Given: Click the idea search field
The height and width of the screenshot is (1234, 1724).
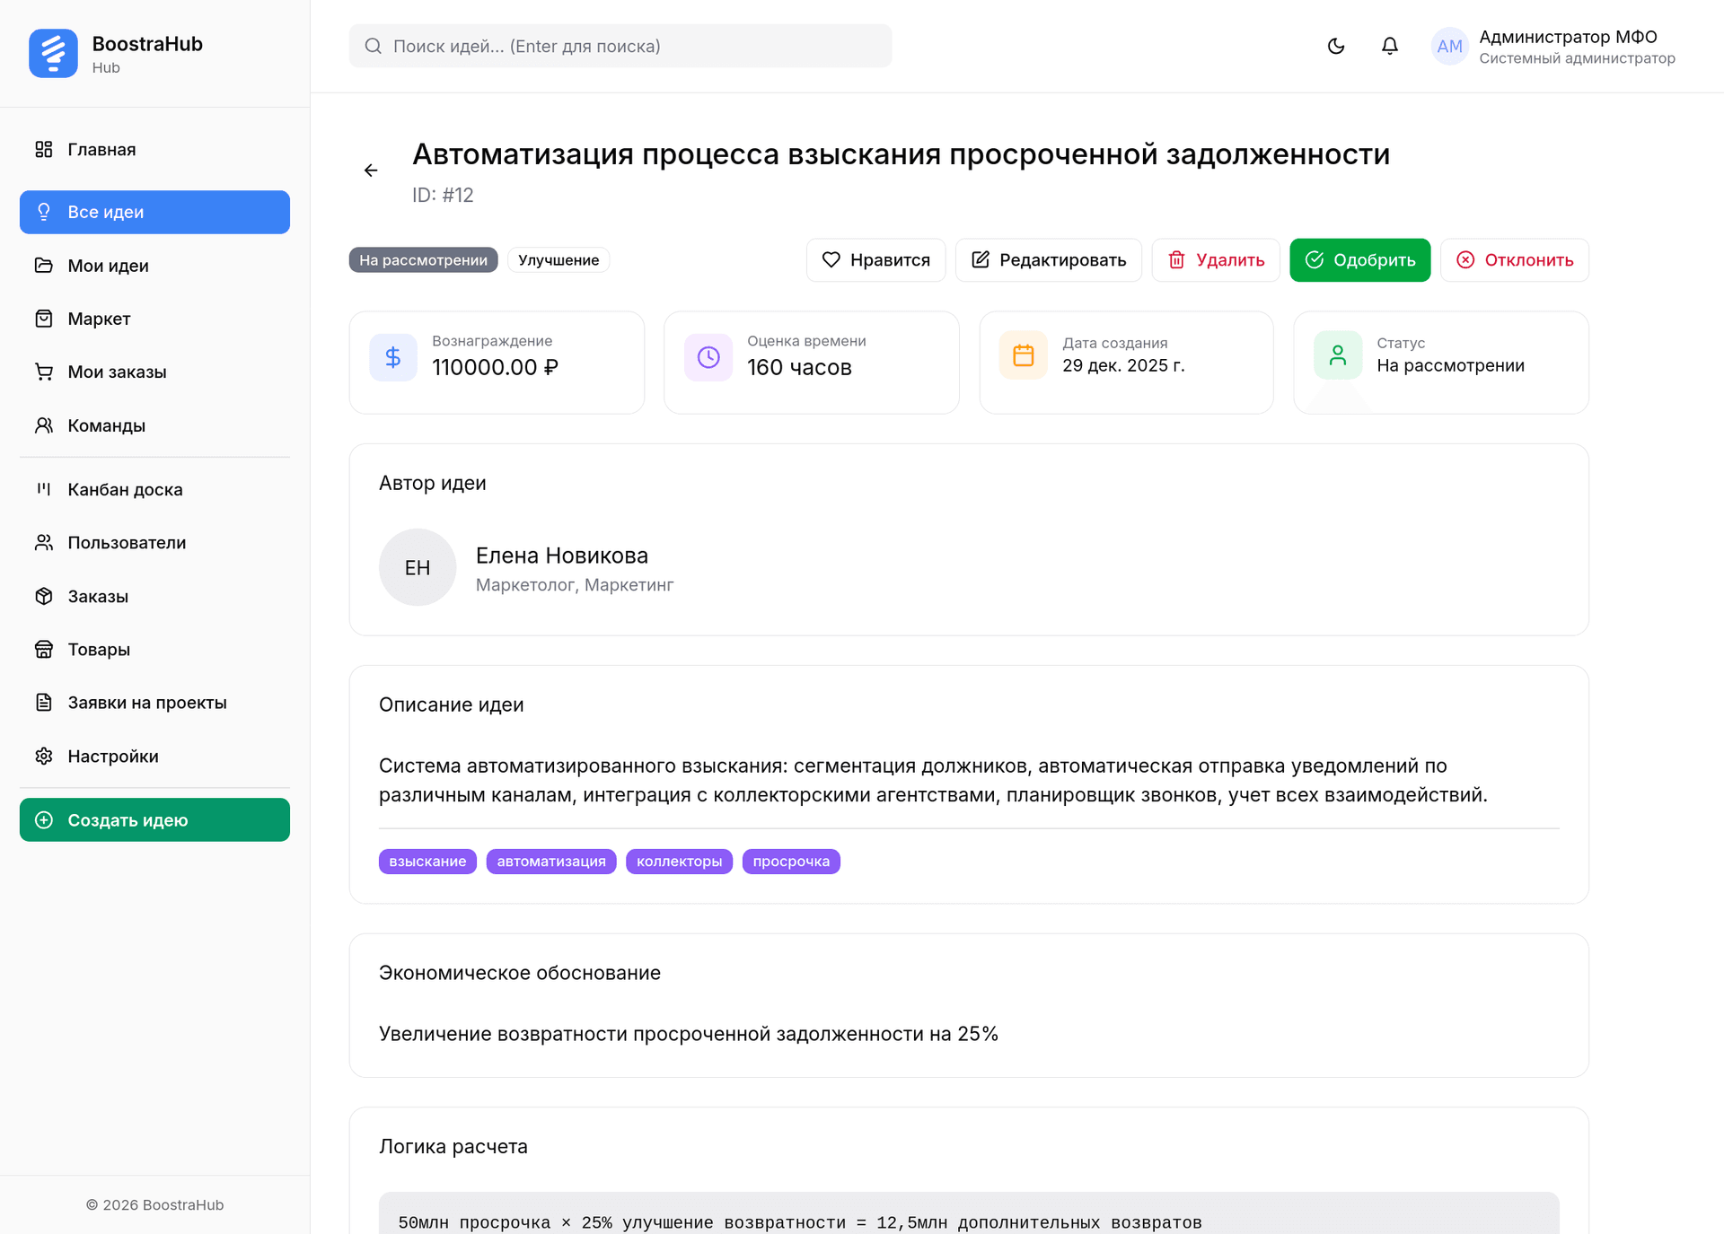Looking at the screenshot, I should (620, 46).
